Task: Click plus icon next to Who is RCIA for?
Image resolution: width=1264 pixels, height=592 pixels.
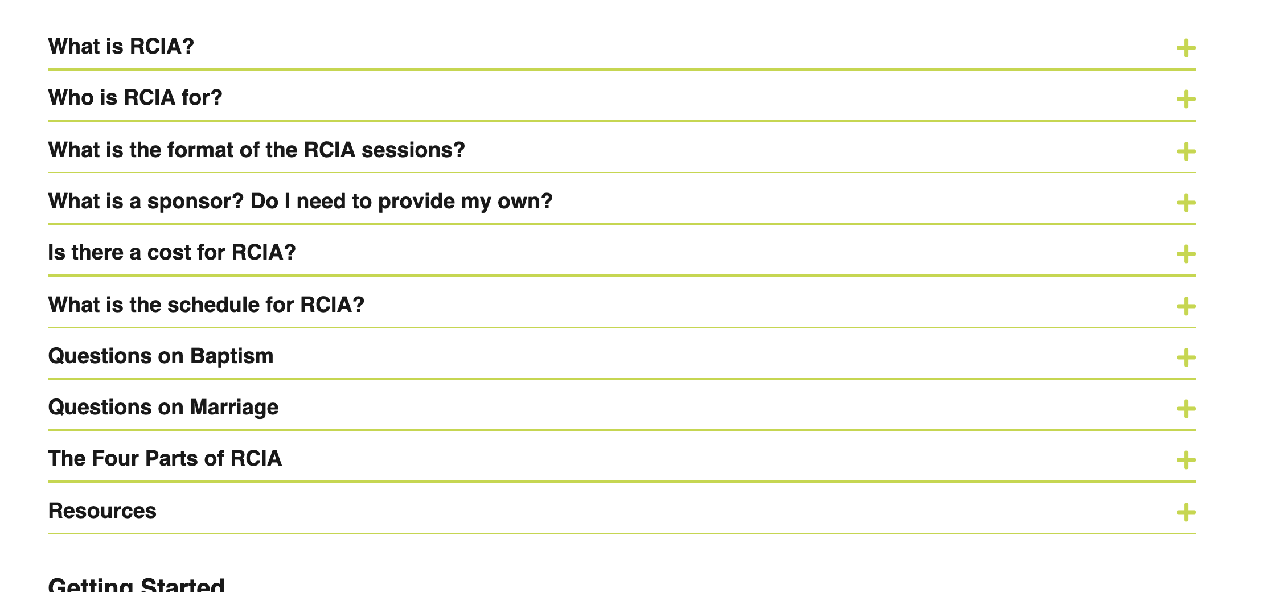Action: point(1185,100)
